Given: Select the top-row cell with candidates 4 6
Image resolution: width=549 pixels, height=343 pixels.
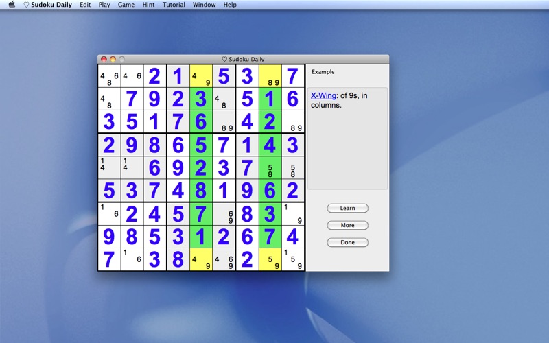Looking at the screenshot, I should (132, 76).
